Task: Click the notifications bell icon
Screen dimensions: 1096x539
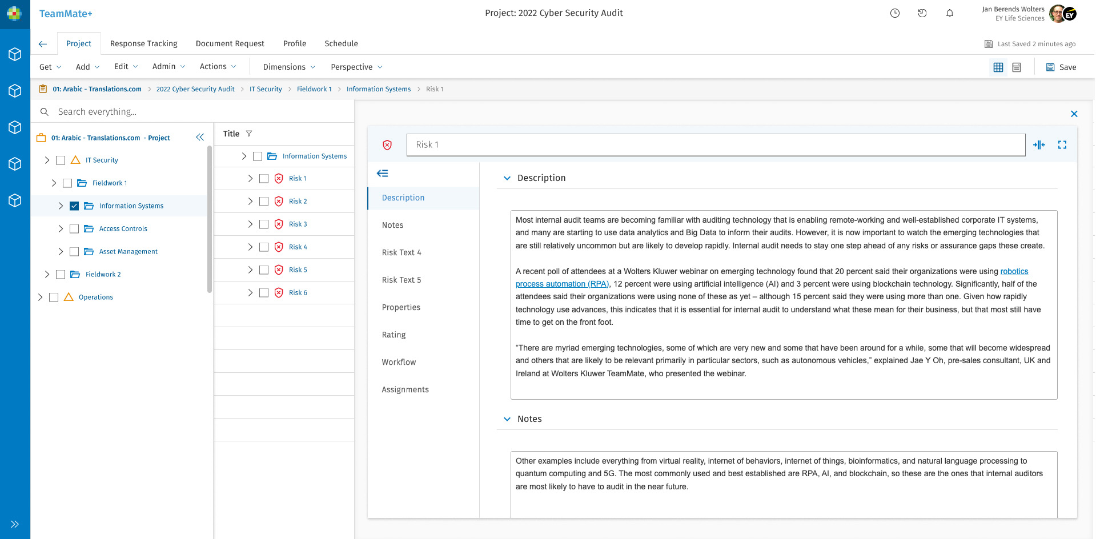Action: point(949,13)
